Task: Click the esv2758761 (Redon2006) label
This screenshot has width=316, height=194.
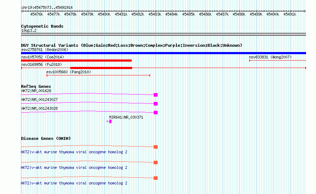Action: (45, 50)
